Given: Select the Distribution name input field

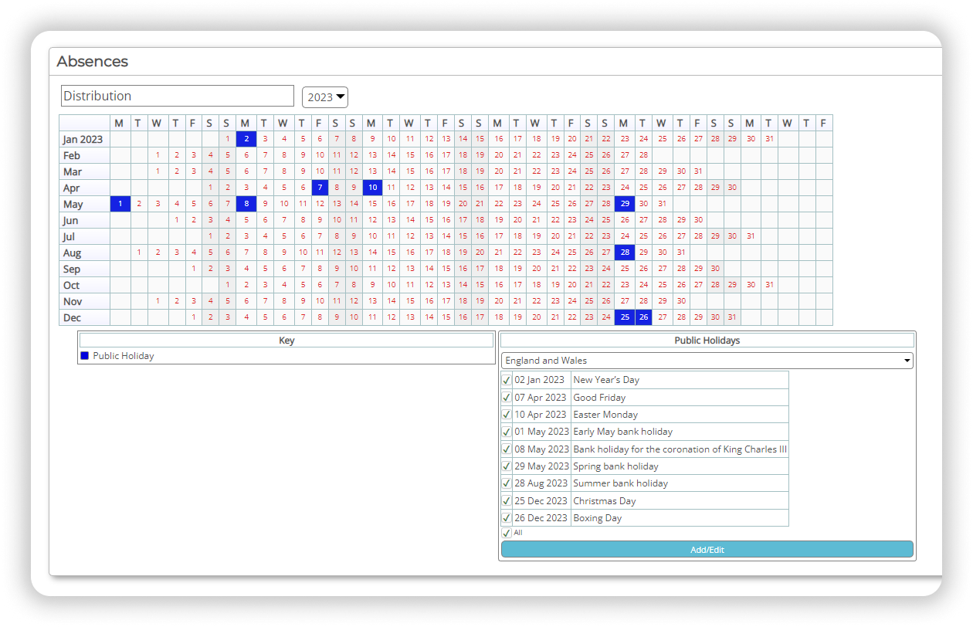Looking at the screenshot, I should (x=177, y=96).
